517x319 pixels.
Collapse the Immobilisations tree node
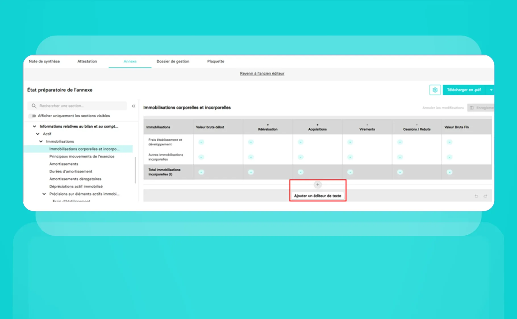[41, 141]
